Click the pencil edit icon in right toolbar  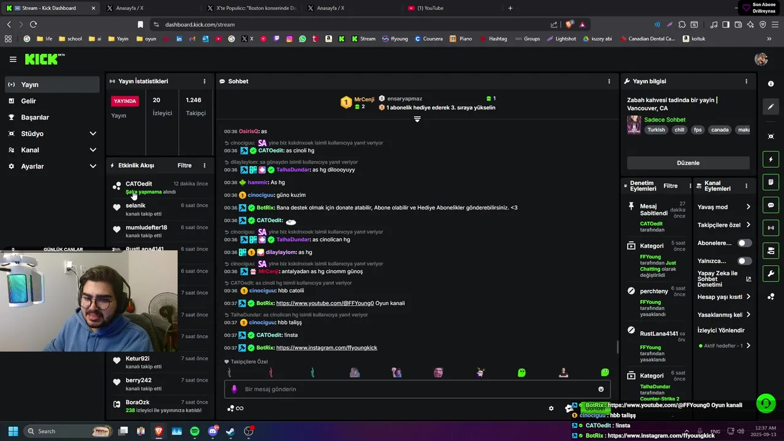coord(771,107)
